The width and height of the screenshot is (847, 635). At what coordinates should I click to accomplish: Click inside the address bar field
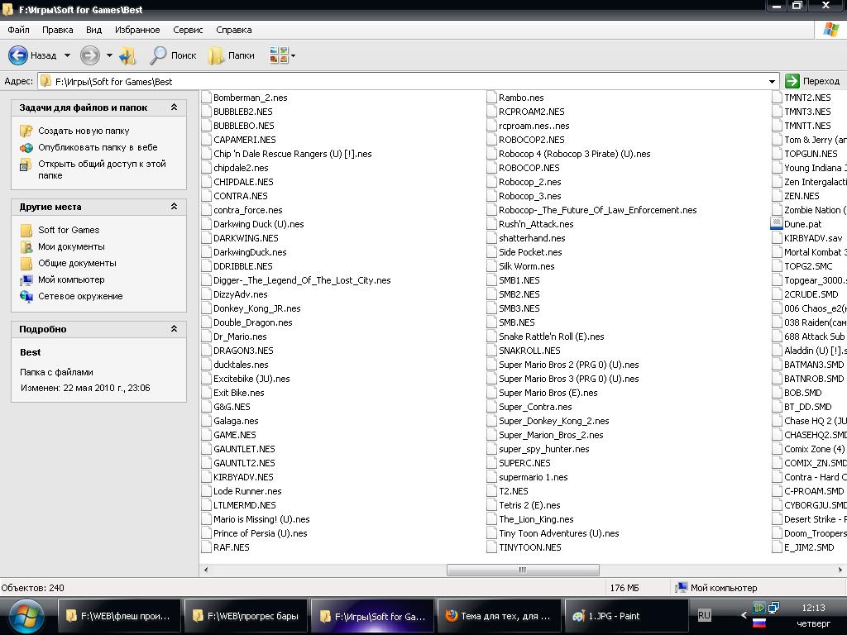(x=408, y=82)
